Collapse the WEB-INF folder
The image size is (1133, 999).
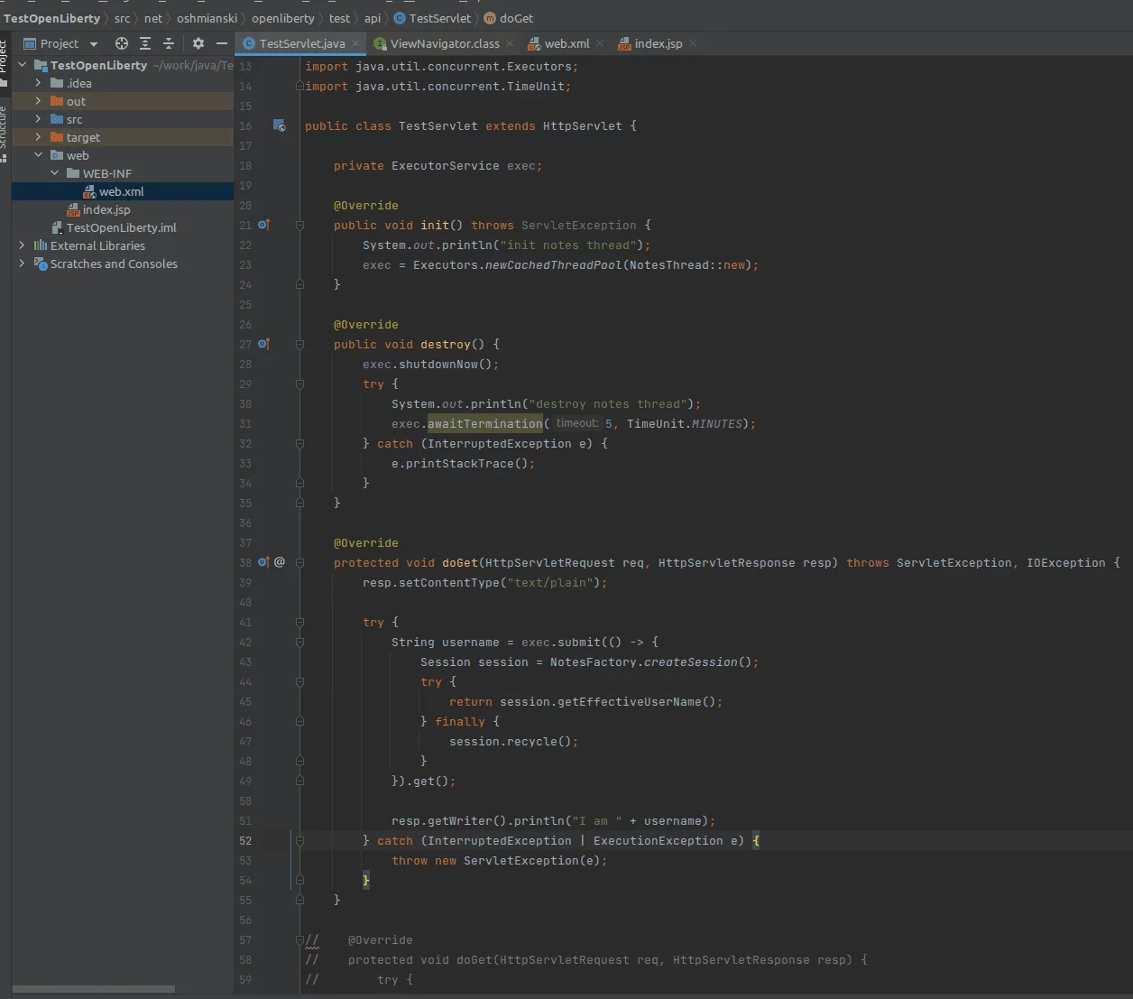pyautogui.click(x=54, y=173)
